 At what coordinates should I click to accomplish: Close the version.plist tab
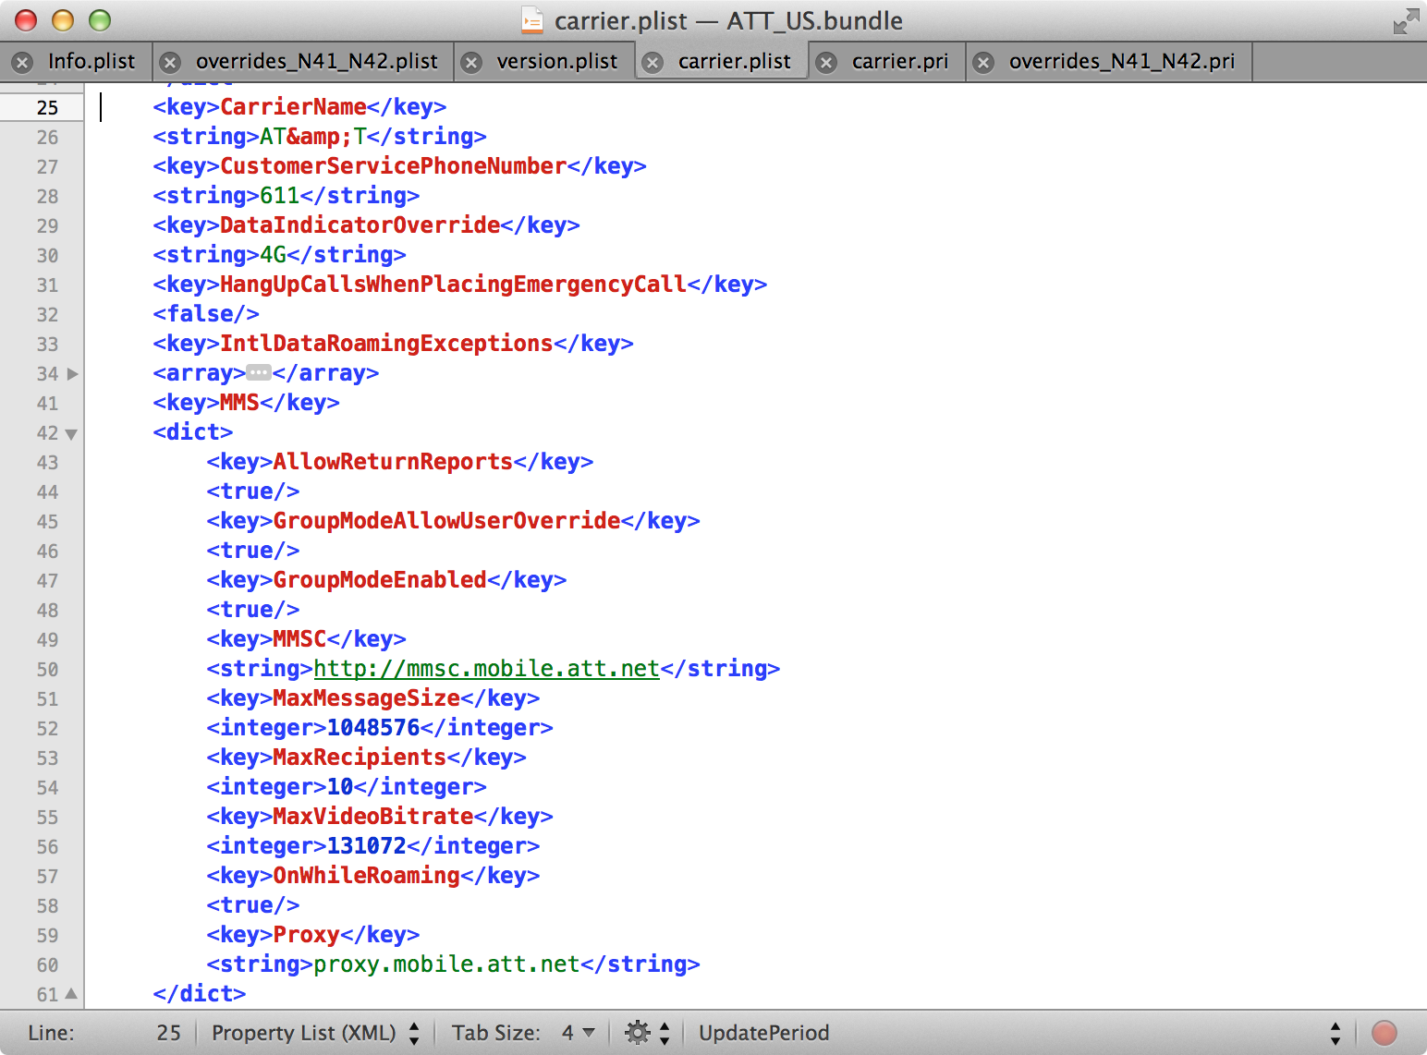pyautogui.click(x=471, y=62)
